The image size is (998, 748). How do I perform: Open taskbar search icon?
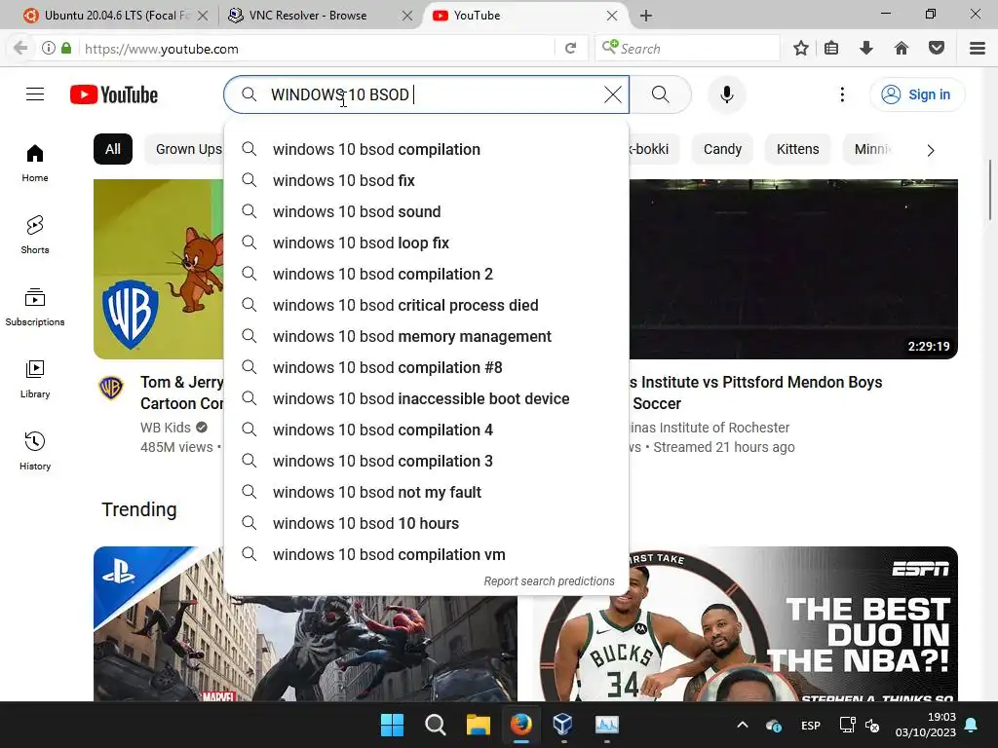coord(436,725)
